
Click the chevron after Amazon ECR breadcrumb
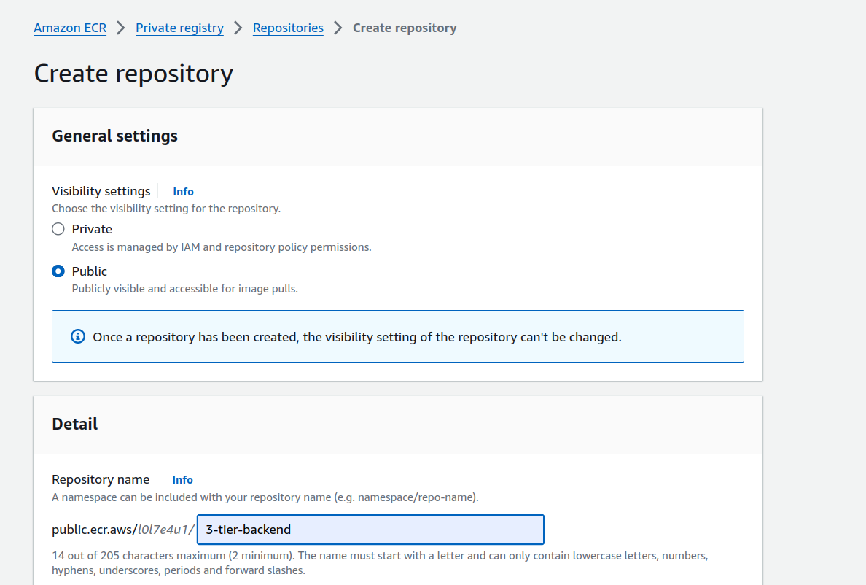pos(121,28)
